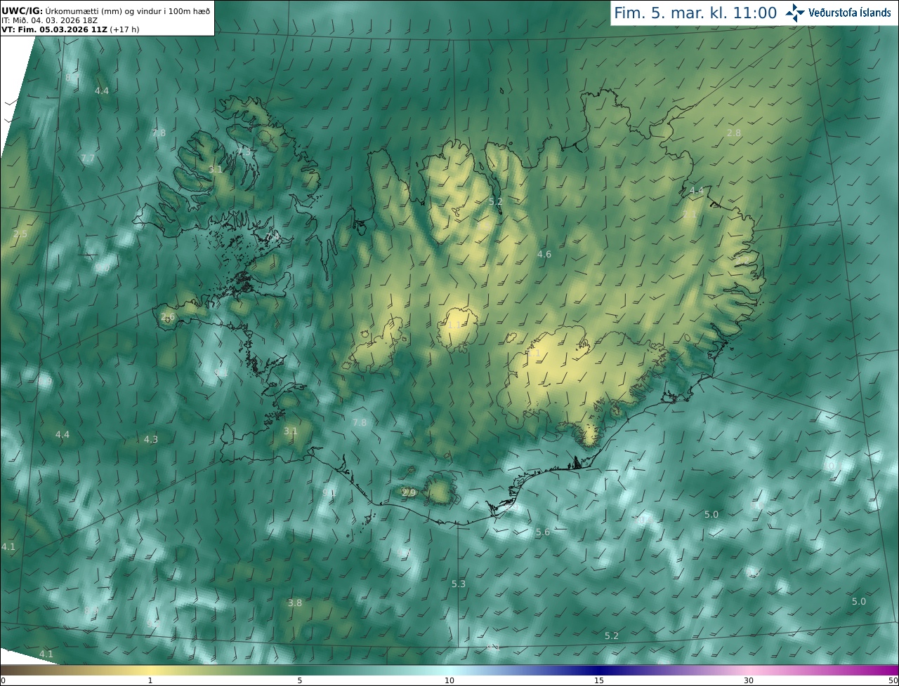Click the '5.3' value label on the map
Viewport: 899px width, 686px height.
(x=459, y=584)
